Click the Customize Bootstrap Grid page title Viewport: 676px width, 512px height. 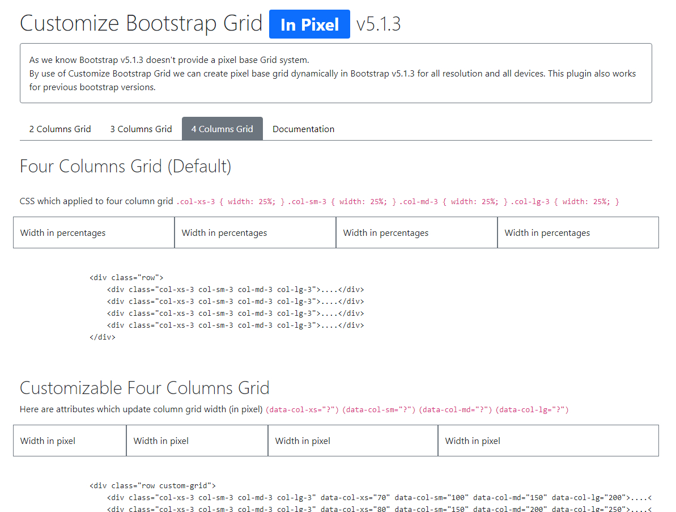point(141,23)
